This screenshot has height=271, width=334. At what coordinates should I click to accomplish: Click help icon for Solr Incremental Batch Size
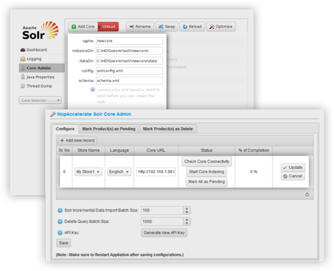click(60, 210)
